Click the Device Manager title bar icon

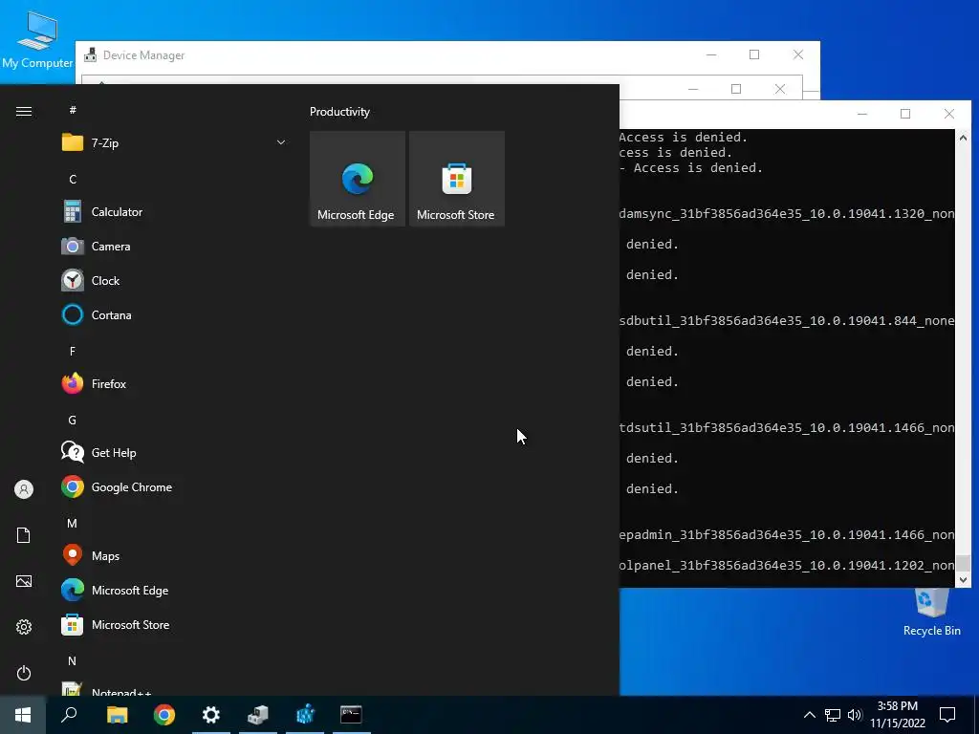pos(91,54)
